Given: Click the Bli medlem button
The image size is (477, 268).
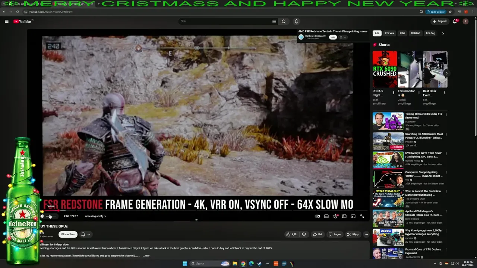Looking at the screenshot, I should [68, 234].
